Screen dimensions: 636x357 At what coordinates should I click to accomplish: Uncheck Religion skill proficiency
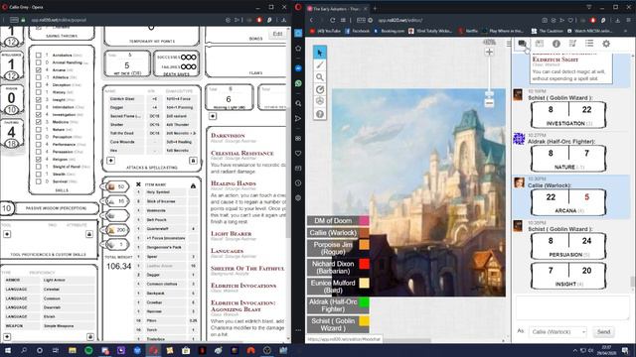tap(39, 159)
